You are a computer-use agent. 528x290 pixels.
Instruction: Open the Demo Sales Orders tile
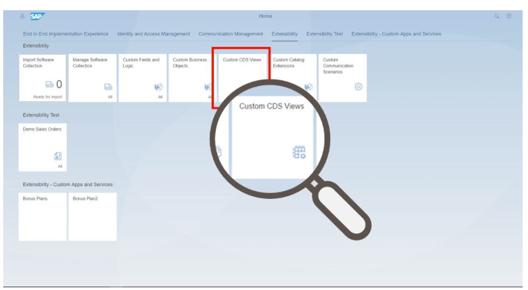point(43,148)
